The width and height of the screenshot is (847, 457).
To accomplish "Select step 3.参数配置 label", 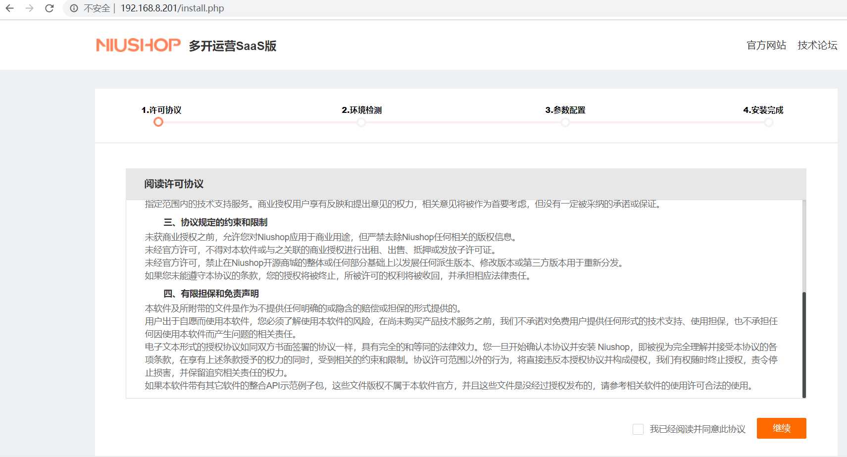I will click(565, 110).
